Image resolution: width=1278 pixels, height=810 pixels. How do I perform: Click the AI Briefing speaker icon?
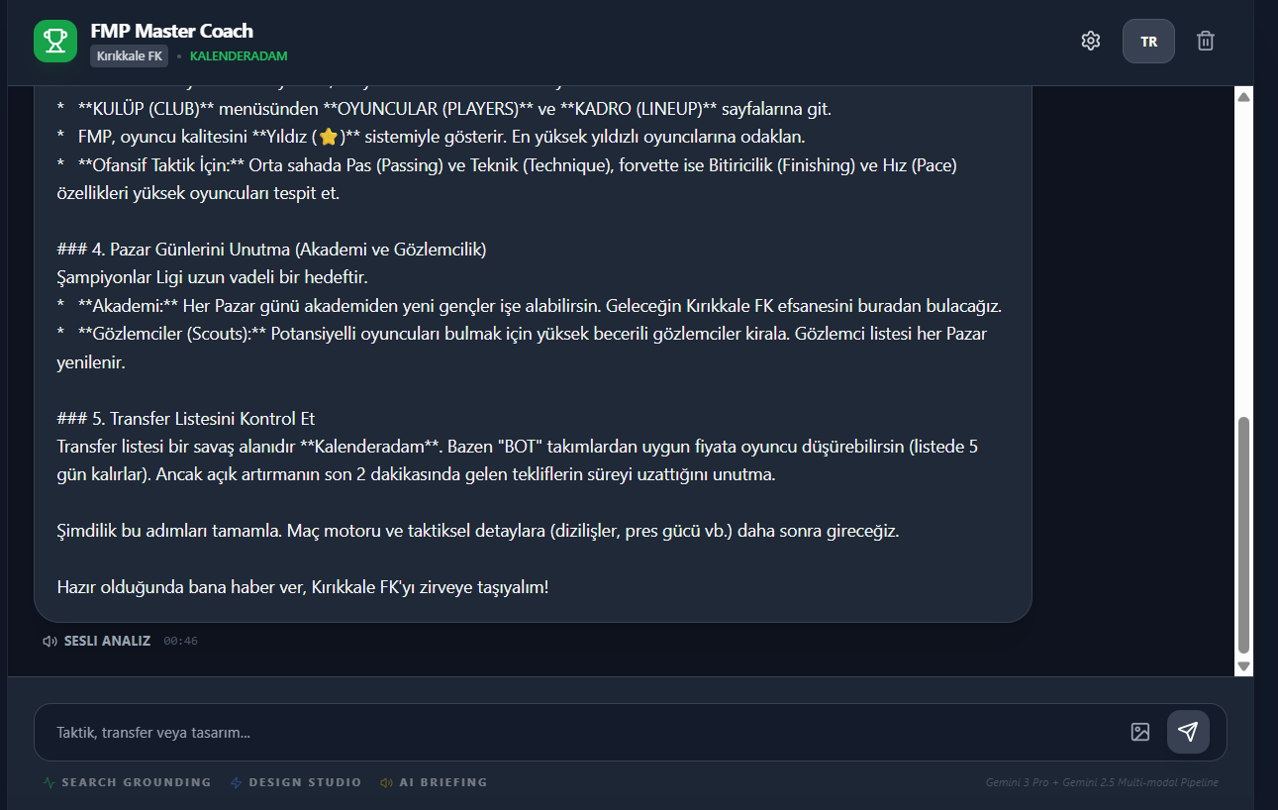coord(387,782)
